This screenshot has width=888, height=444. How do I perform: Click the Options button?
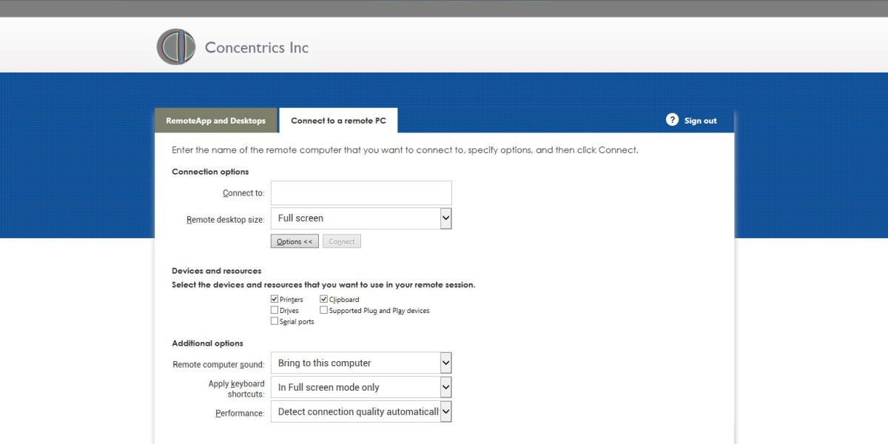coord(294,240)
